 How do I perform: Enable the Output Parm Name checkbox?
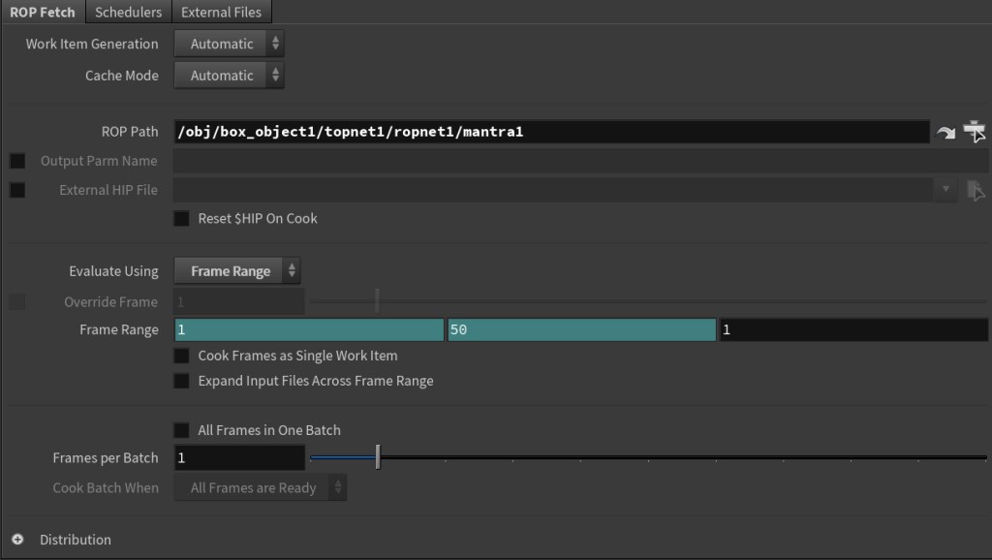point(17,161)
